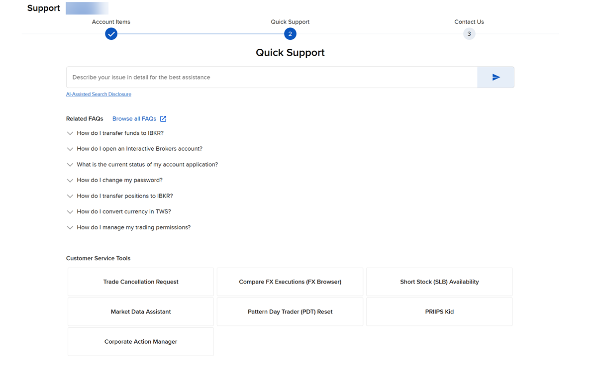Focus the describe your issue text field
This screenshot has width=597, height=385.
[272, 78]
